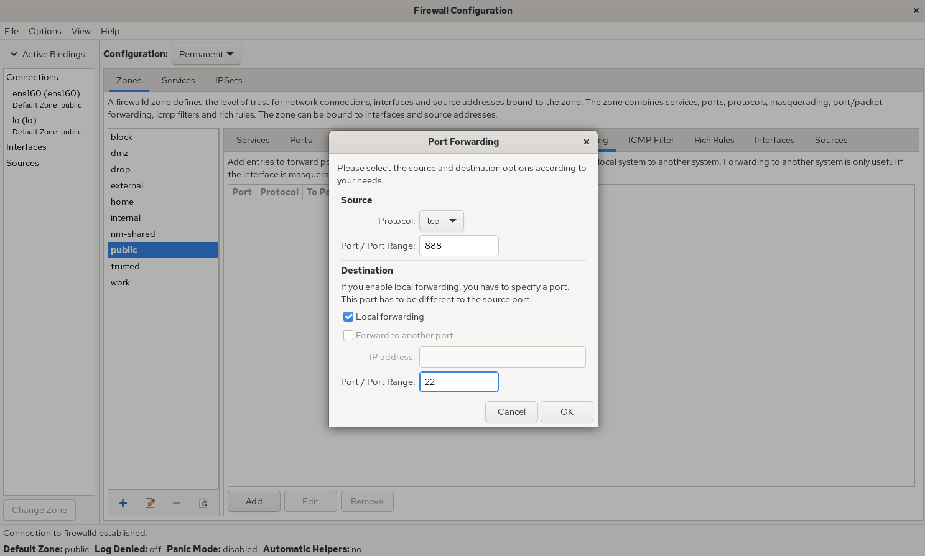
Task: Click the add zone plus icon
Action: tap(123, 503)
